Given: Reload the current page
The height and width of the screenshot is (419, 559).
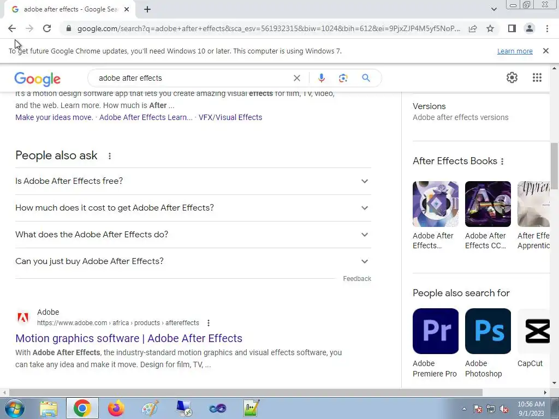Looking at the screenshot, I should point(47,28).
